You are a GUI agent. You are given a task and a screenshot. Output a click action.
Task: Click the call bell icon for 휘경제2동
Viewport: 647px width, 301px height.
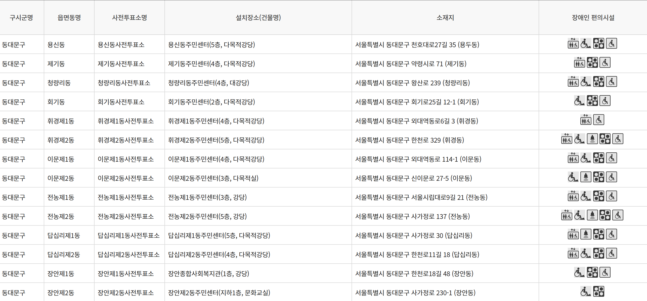pos(592,139)
